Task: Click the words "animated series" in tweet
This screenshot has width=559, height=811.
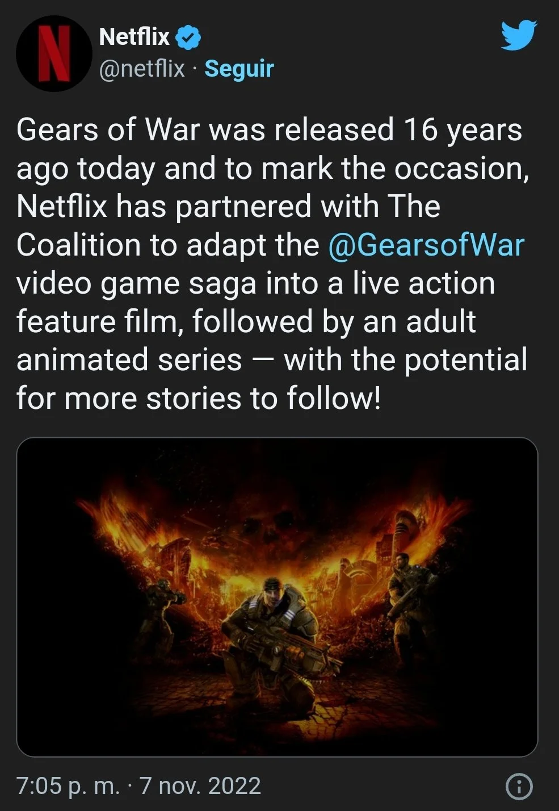Action: [129, 360]
